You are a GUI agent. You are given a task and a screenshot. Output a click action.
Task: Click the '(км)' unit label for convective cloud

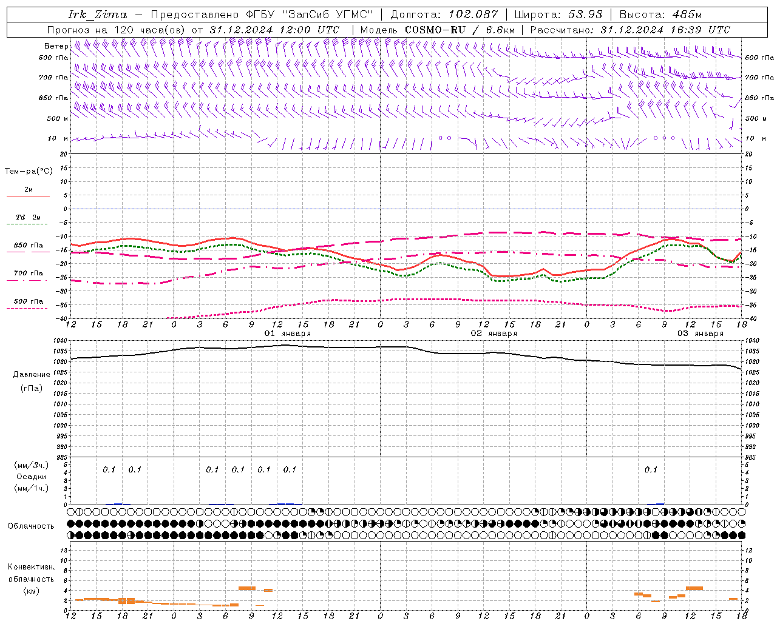tap(32, 591)
